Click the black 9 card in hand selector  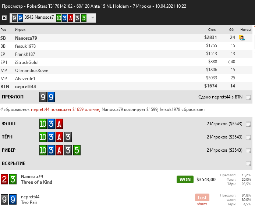14,18
